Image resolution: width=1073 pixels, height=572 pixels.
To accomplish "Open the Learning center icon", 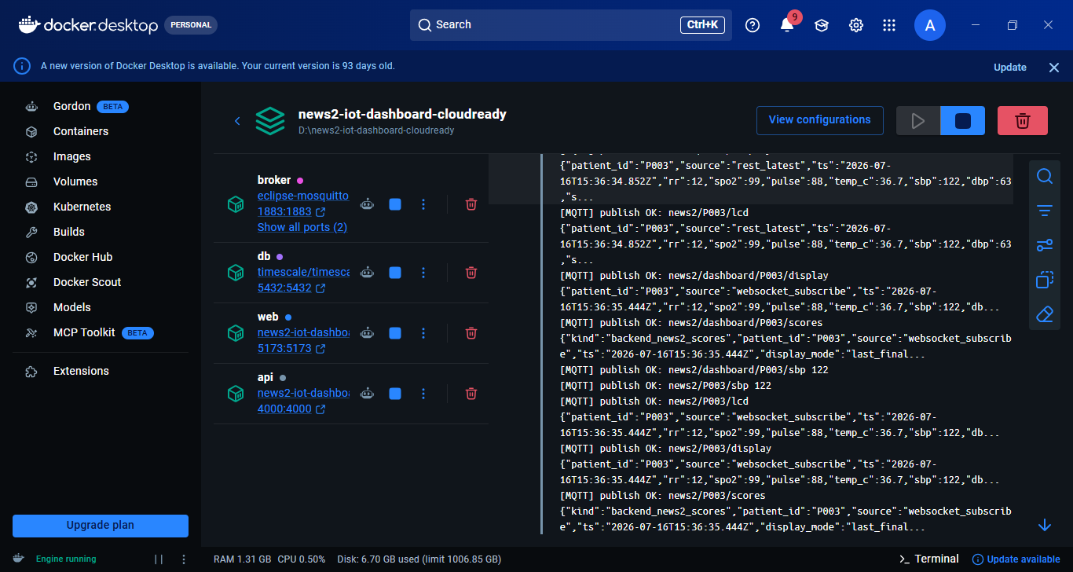I will [x=822, y=25].
